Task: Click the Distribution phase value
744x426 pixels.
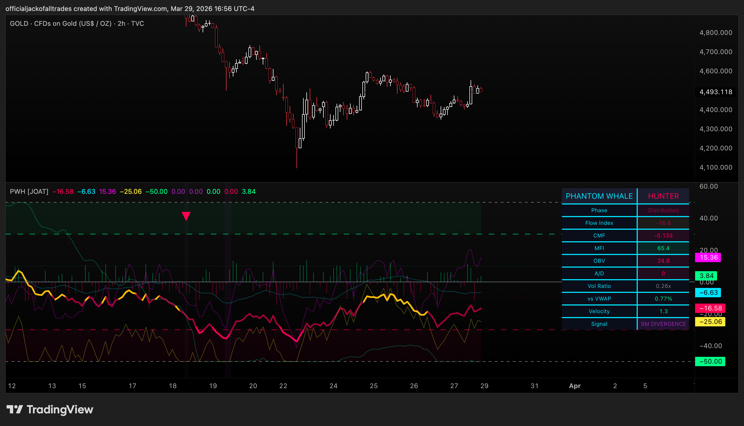Action: (x=663, y=210)
